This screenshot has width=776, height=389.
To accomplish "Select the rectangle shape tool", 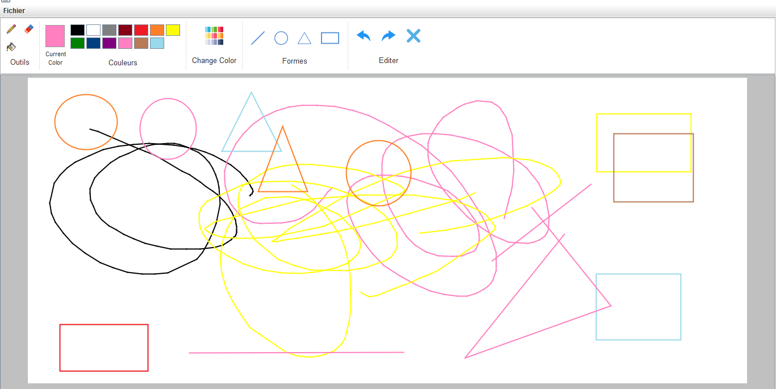I will [x=329, y=37].
